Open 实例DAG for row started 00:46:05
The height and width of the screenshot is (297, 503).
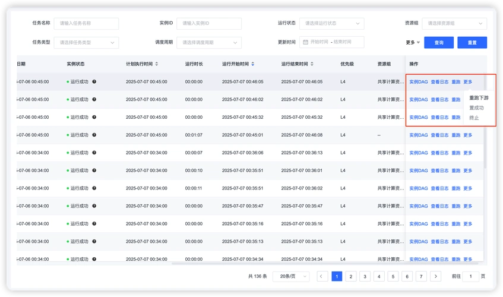click(418, 82)
